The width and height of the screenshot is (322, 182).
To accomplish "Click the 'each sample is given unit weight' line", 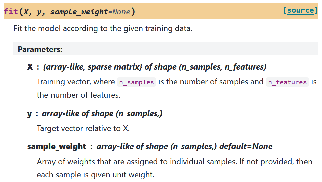I will tap(96, 175).
